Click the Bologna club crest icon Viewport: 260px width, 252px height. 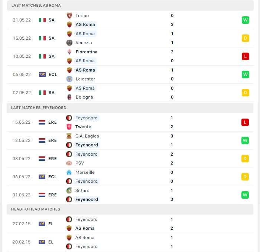[69, 97]
